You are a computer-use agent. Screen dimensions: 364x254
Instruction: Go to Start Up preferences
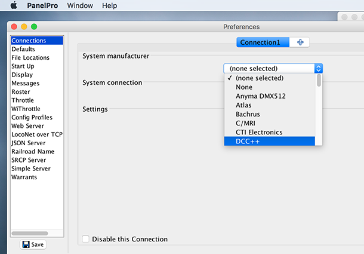37,66
